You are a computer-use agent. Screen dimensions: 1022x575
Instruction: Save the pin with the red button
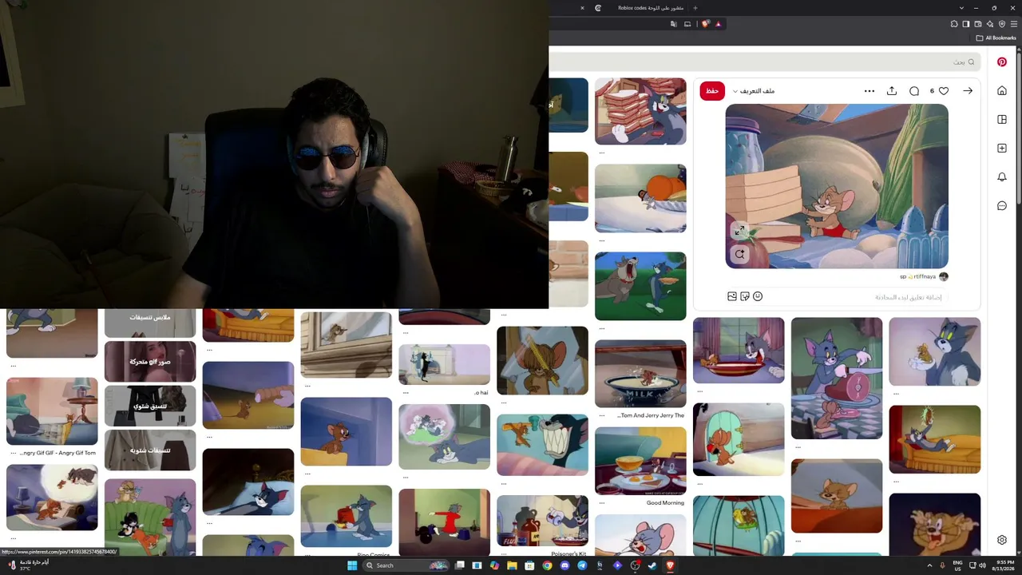pos(712,91)
